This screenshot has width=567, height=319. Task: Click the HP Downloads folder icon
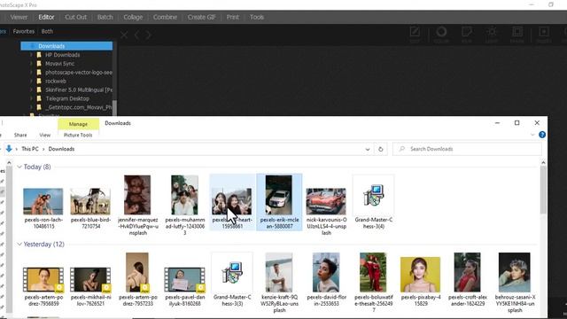pos(39,55)
